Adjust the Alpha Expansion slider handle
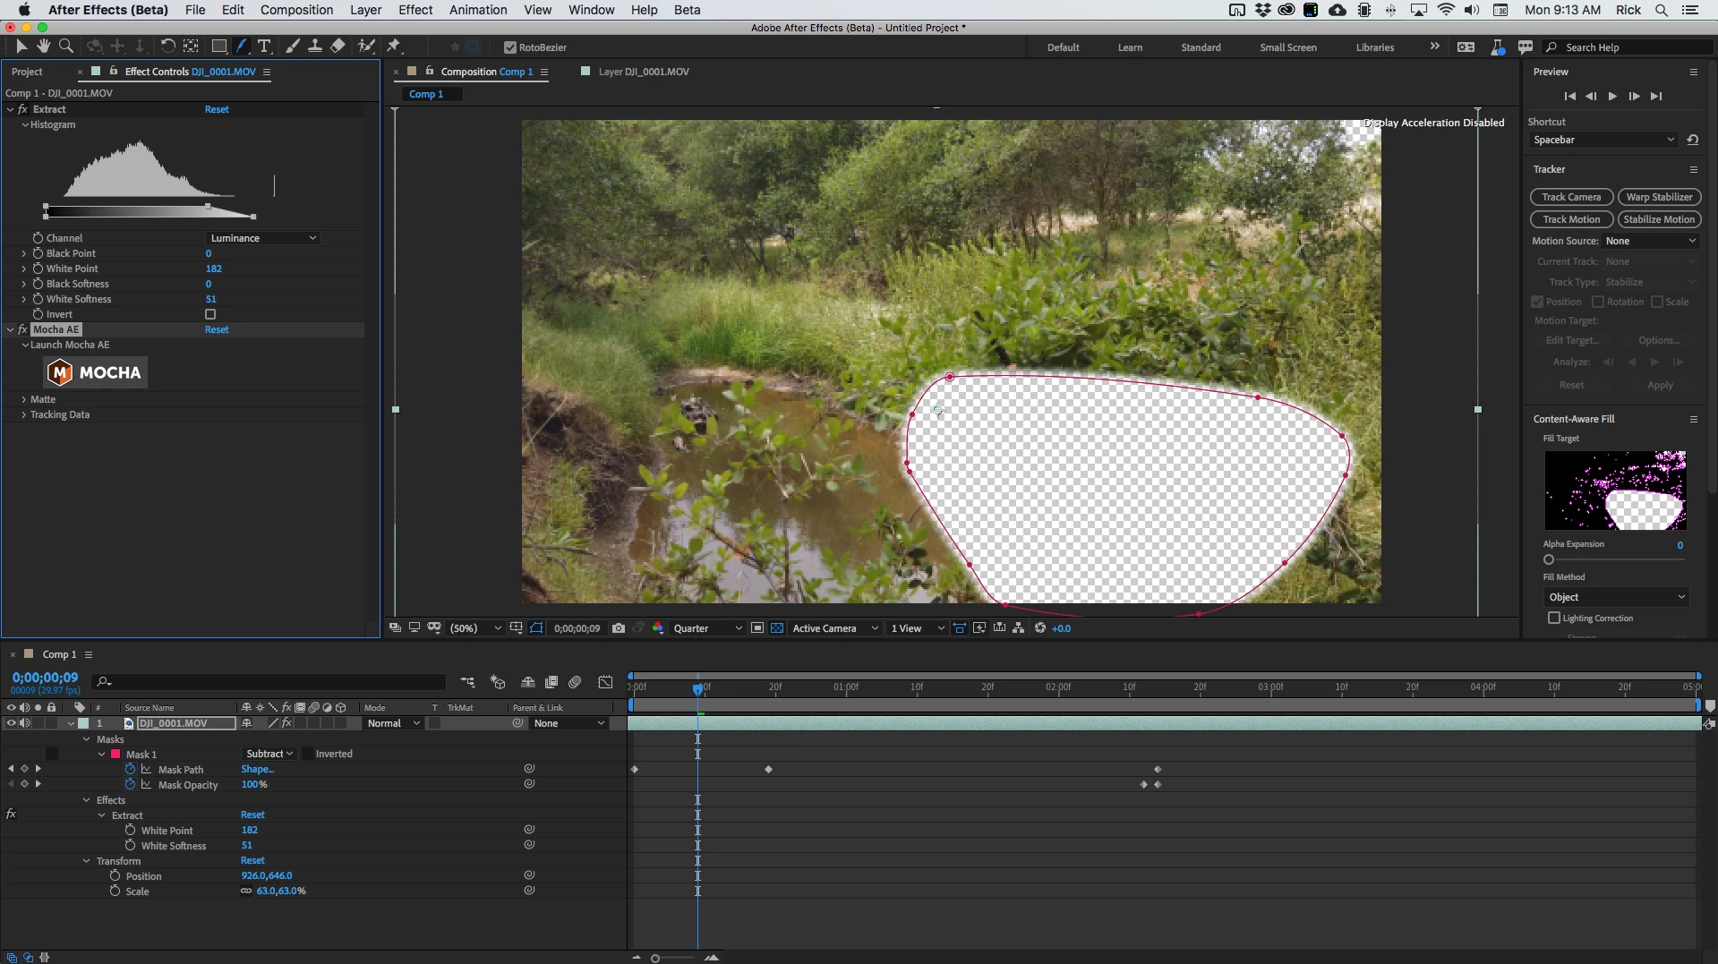Screen dimensions: 1718x964 tap(1549, 559)
